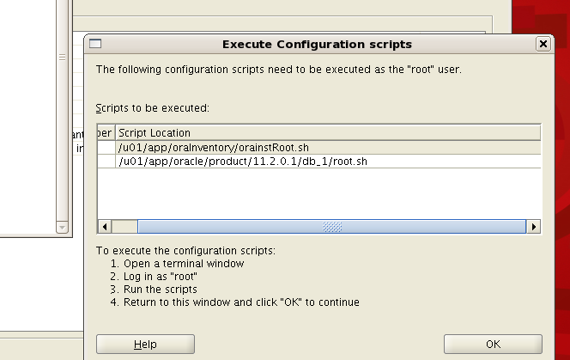Click the empty area of the scripts table
This screenshot has height=360, width=570.
(x=319, y=193)
